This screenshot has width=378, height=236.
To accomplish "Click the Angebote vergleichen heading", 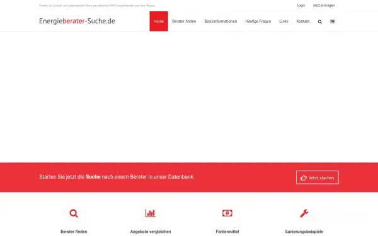I will click(151, 232).
